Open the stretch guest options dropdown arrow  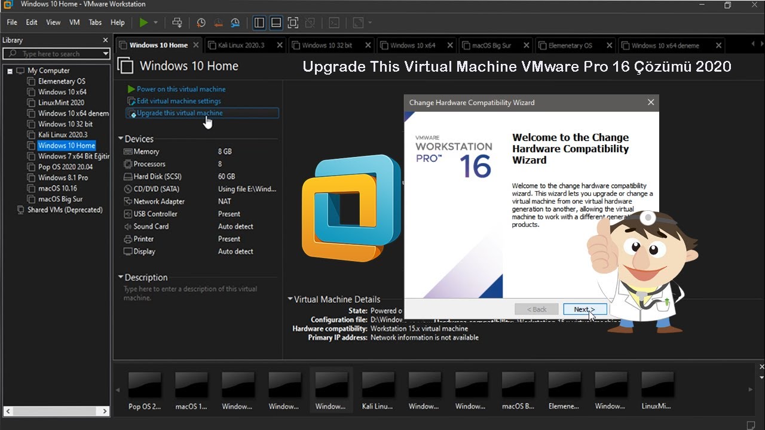click(370, 23)
